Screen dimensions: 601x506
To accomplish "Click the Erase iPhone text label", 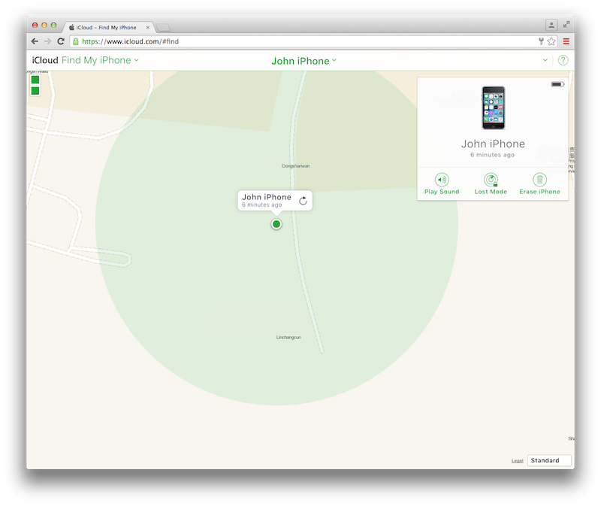I will (539, 192).
